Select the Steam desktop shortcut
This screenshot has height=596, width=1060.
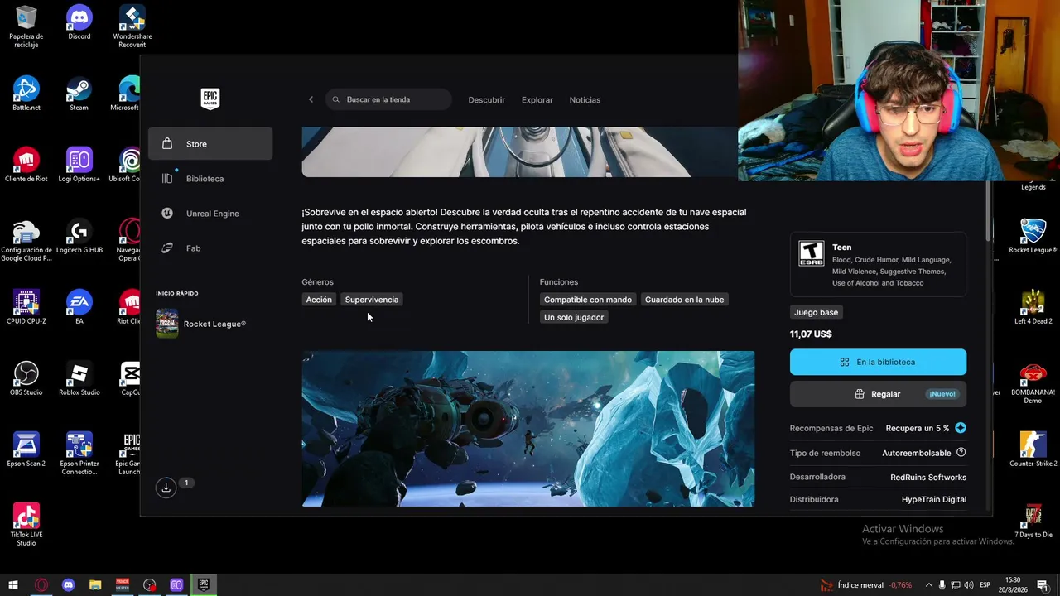79,94
